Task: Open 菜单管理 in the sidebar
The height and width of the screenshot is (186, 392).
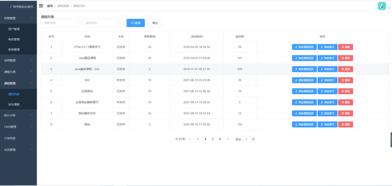Action: coord(18,50)
